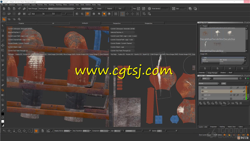Open the Paint Through Mode dropdown
250x141 pixels.
[x=87, y=9]
